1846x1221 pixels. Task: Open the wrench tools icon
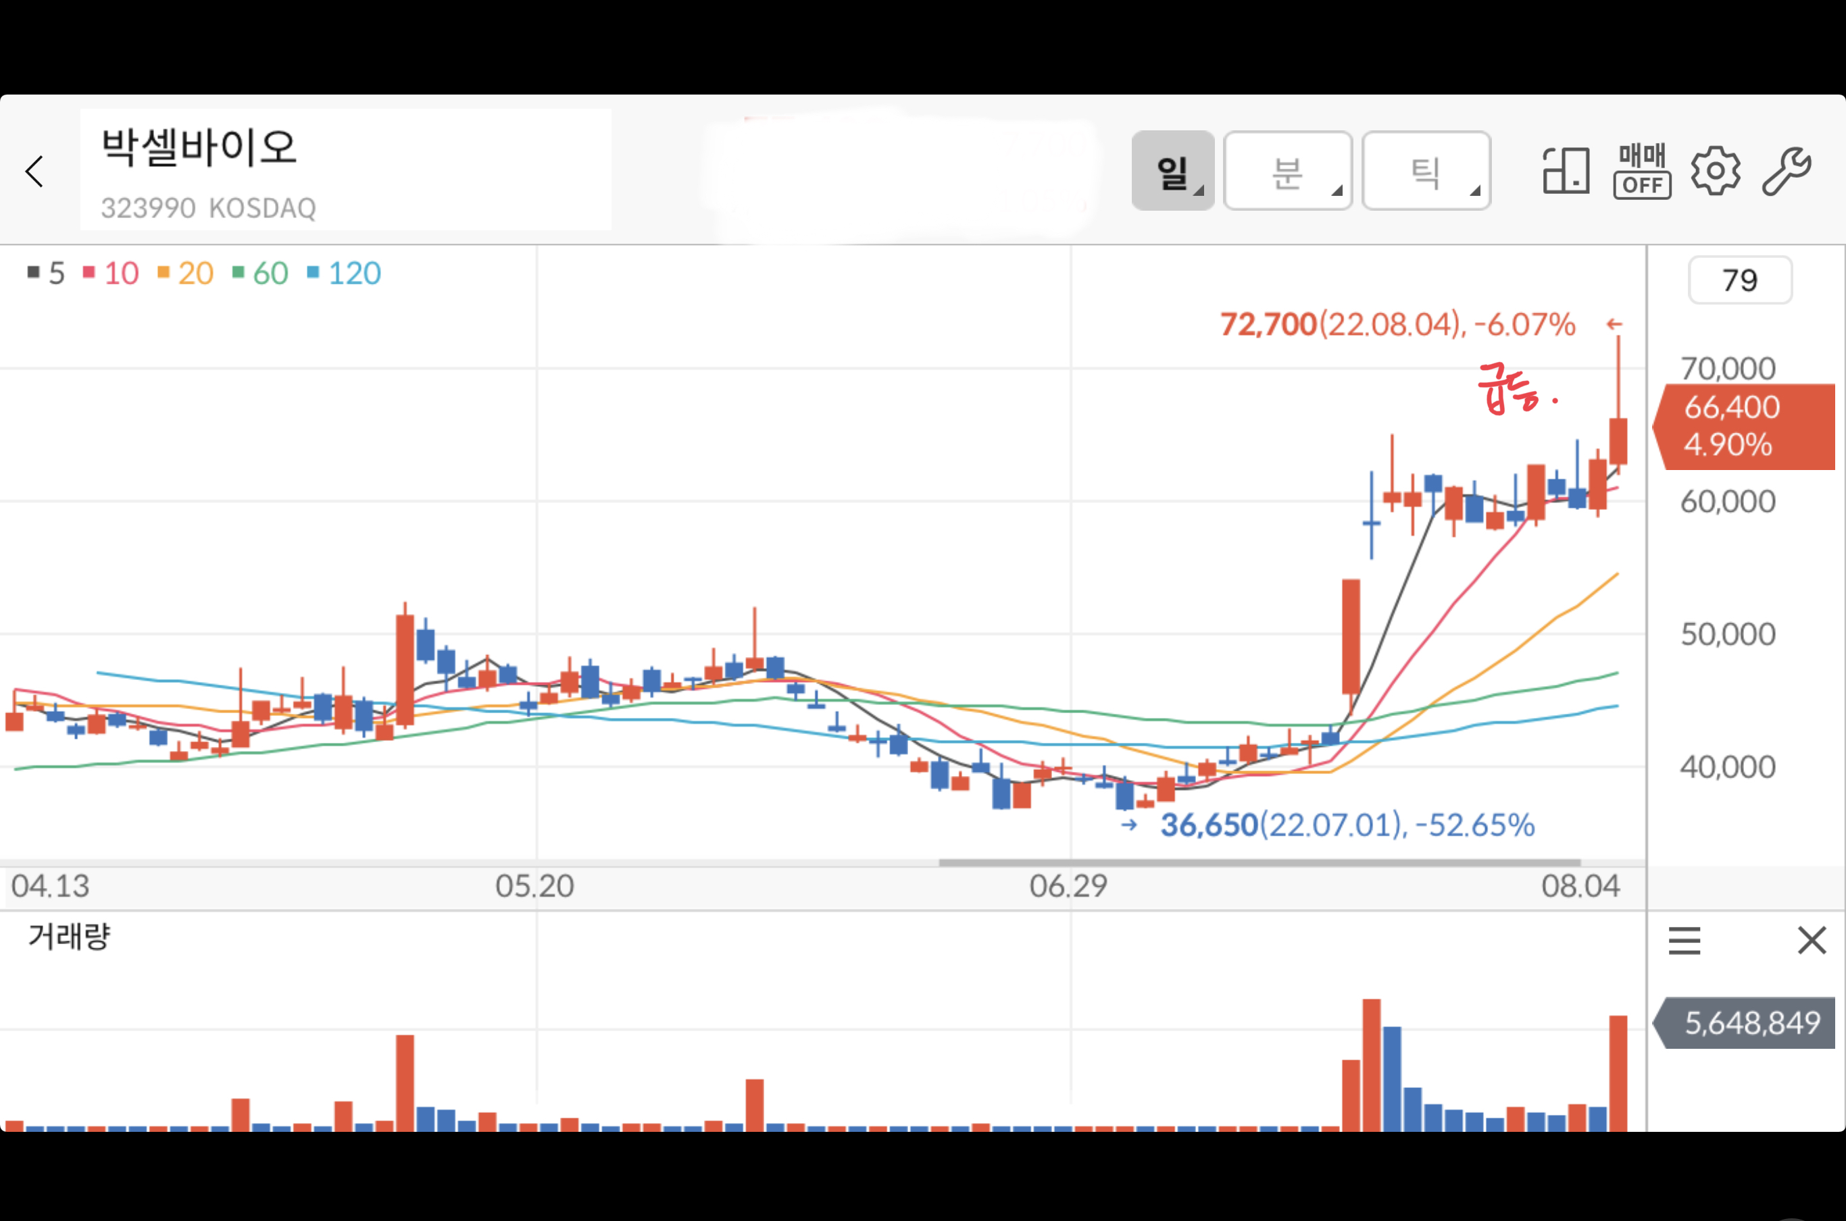[x=1787, y=171]
